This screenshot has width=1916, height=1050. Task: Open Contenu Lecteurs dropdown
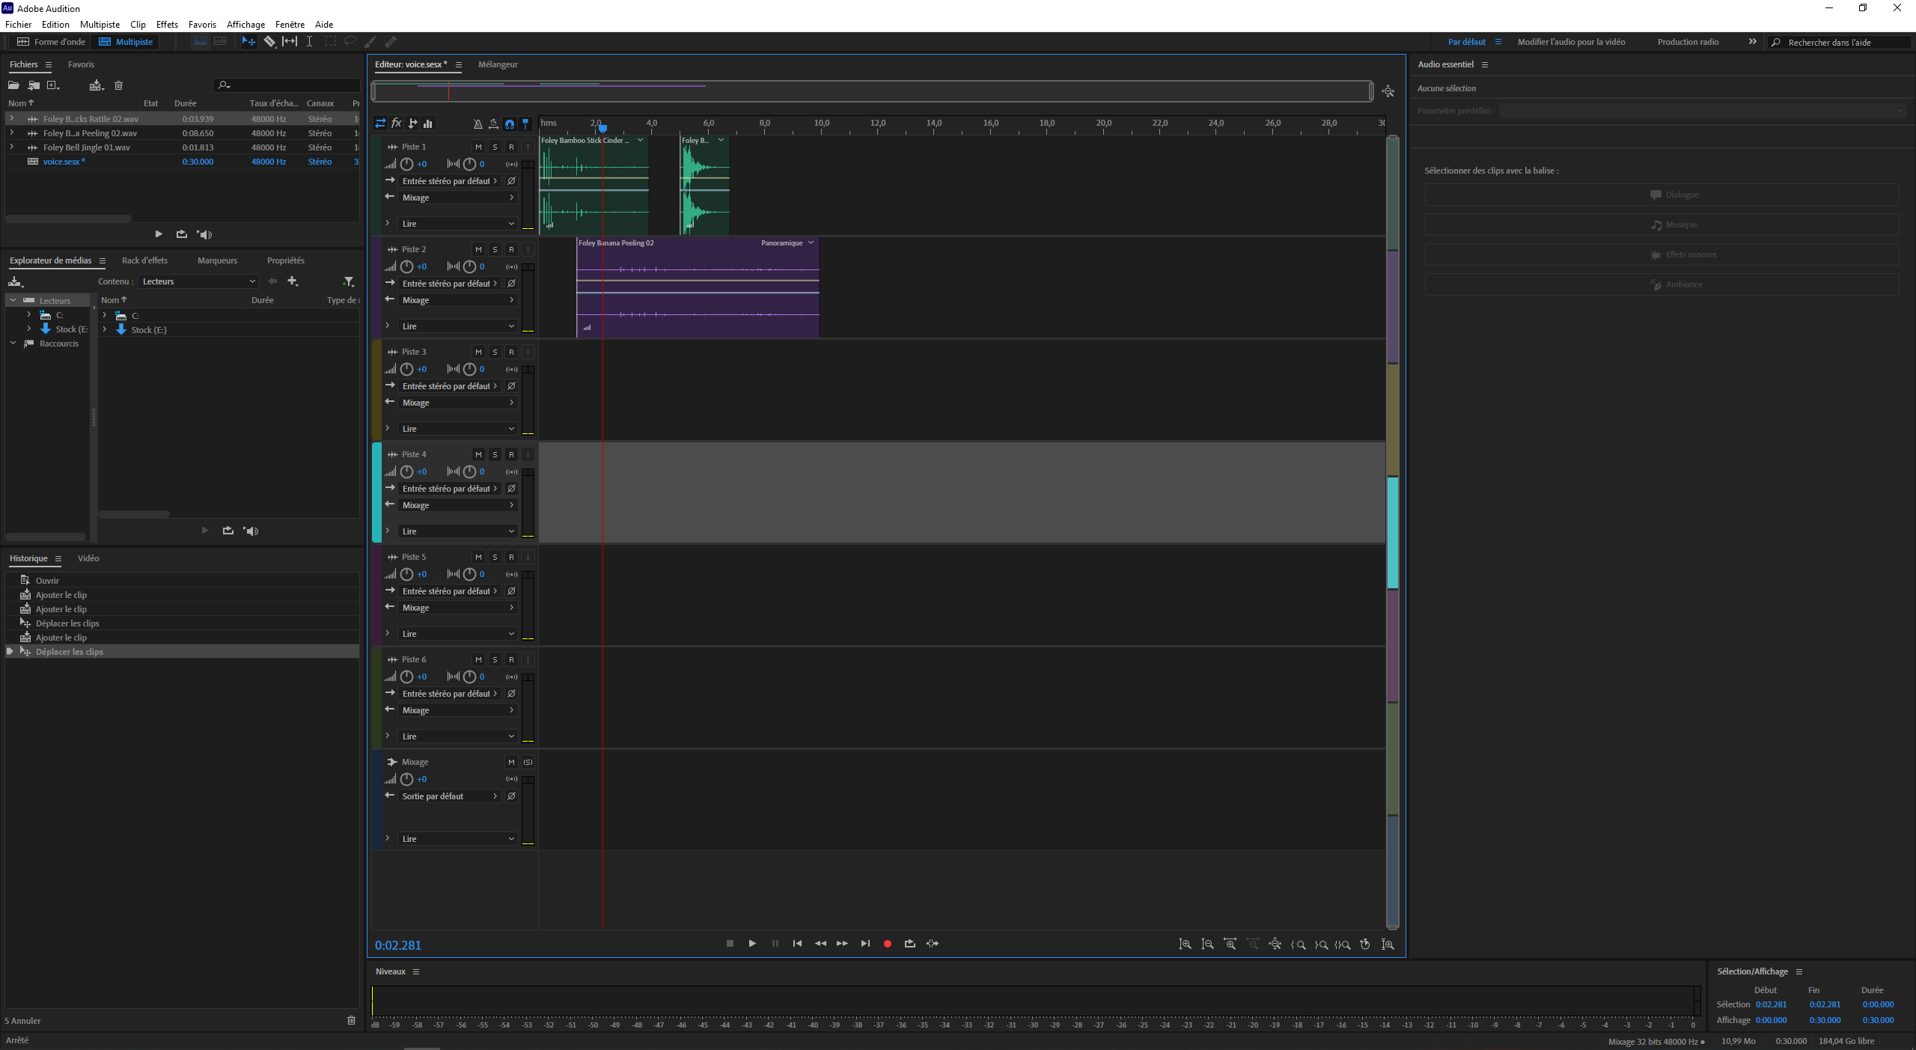pos(198,281)
